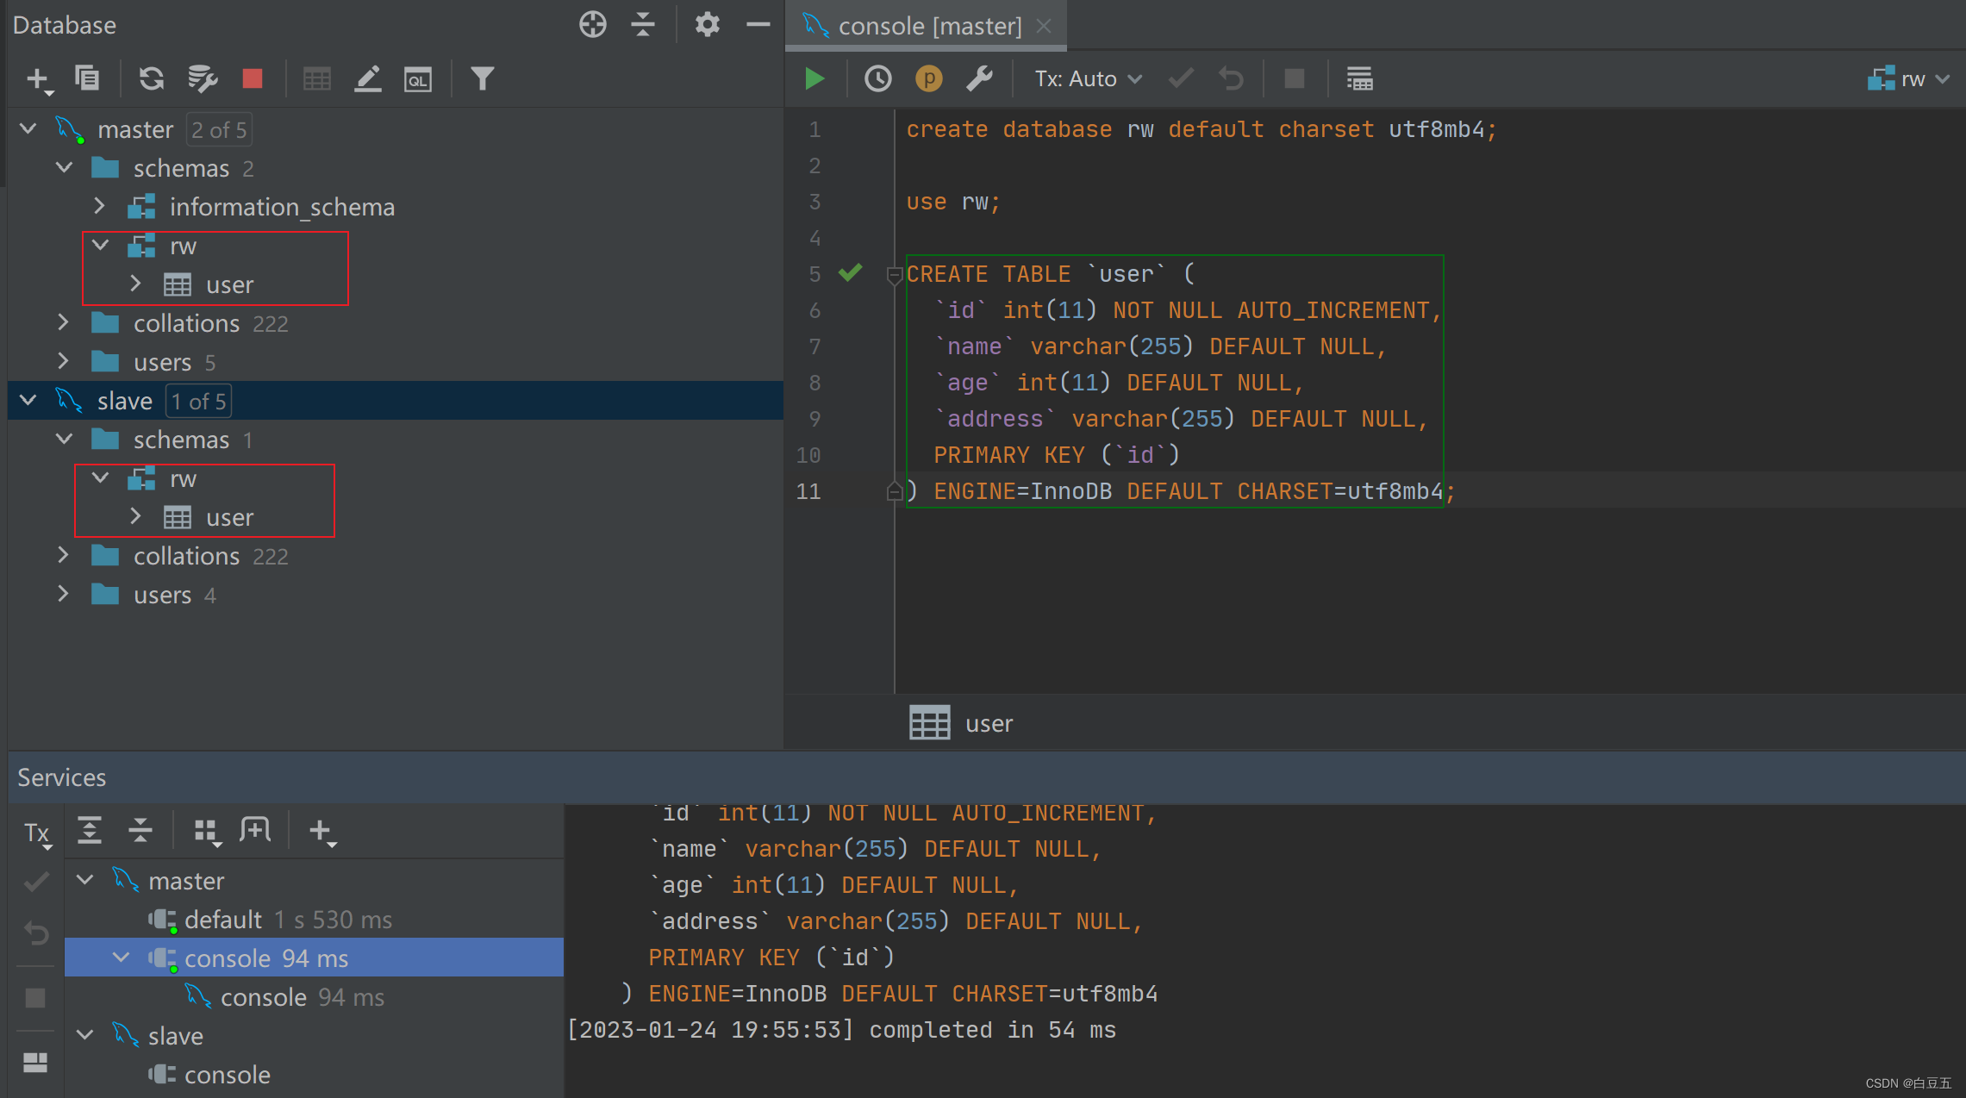Viewport: 1966px width, 1098px height.
Task: Click the Jump to Query Console icon
Action: (418, 79)
